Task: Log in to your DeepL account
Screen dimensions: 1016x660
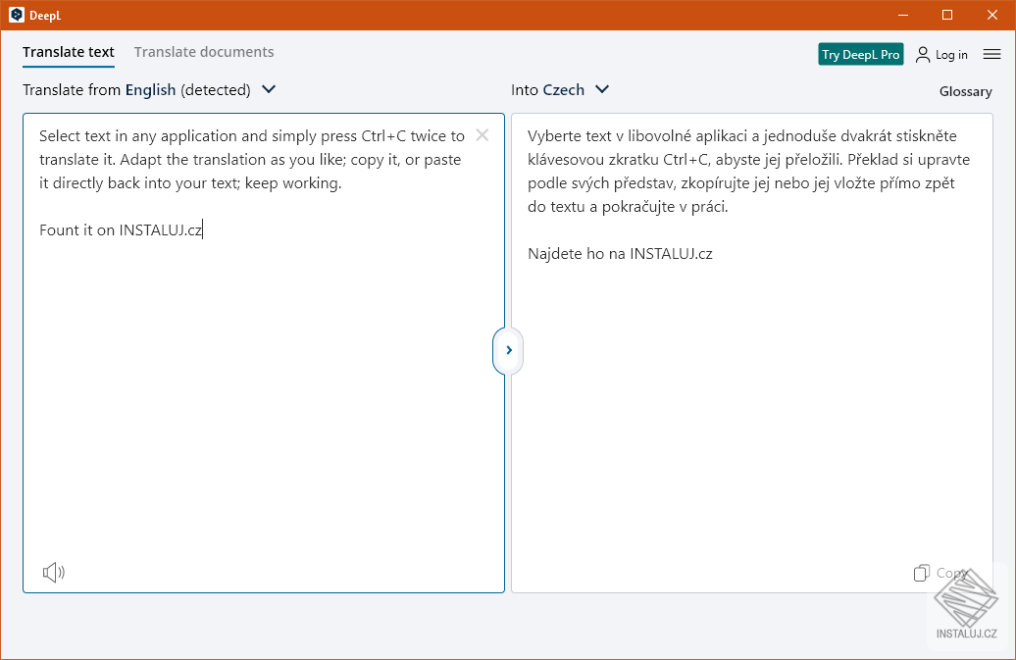Action: tap(947, 54)
